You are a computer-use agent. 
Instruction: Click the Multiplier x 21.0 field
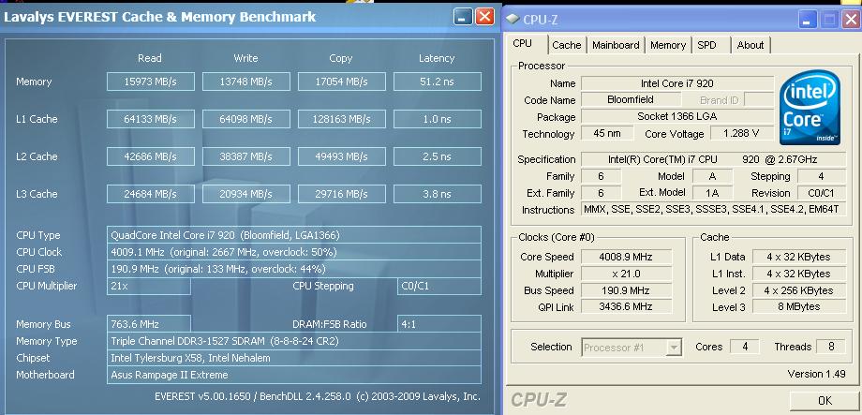coord(626,274)
